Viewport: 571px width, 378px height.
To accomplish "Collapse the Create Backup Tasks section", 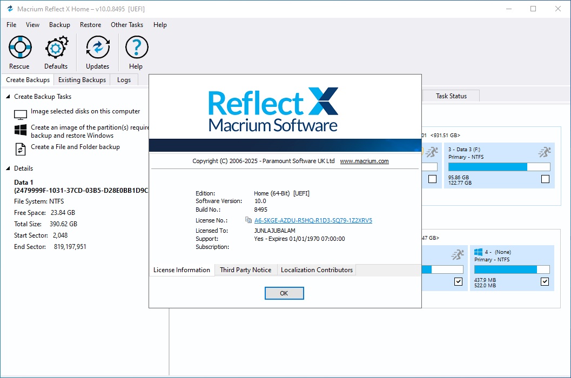I will click(x=8, y=97).
